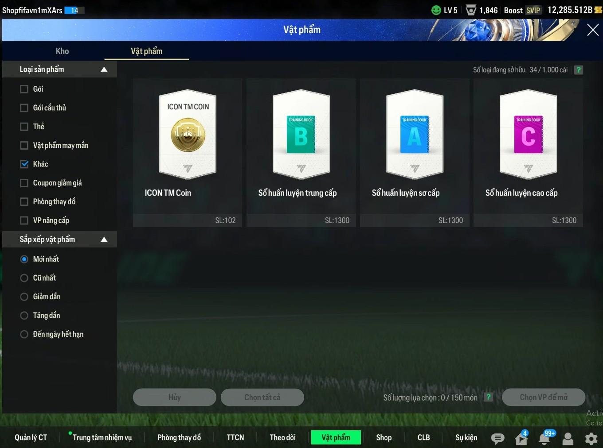Image resolution: width=603 pixels, height=448 pixels.
Task: Enable the Gói cầu thủ checkbox
Action: 24,108
